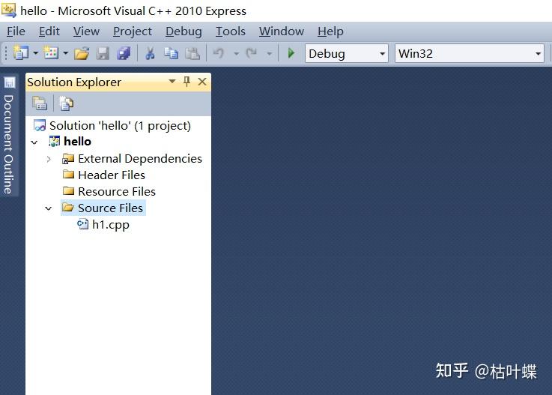Click the Copy icon in the toolbar

coord(171,53)
